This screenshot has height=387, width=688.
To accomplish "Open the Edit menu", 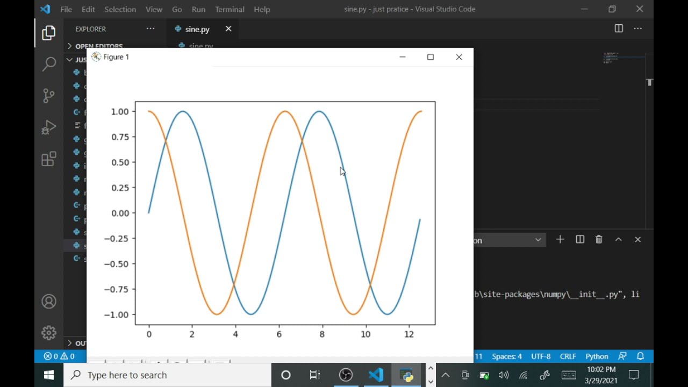I will tap(88, 9).
